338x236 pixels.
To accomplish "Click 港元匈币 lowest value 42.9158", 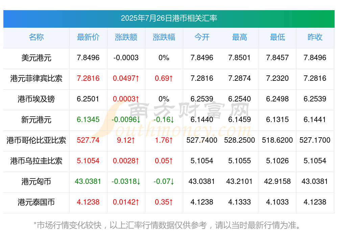I will [x=277, y=182].
